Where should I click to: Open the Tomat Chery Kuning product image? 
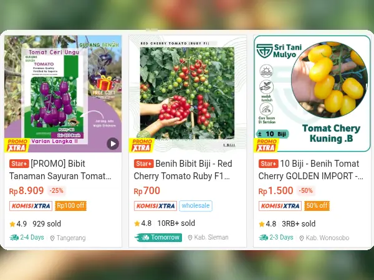pyautogui.click(x=312, y=94)
